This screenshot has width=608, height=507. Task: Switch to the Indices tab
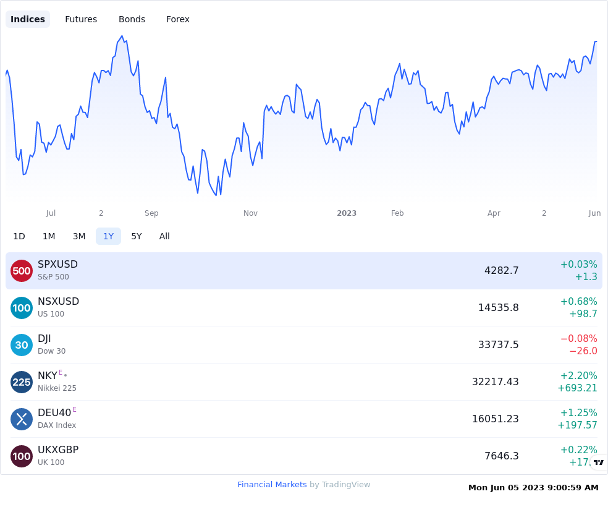28,19
